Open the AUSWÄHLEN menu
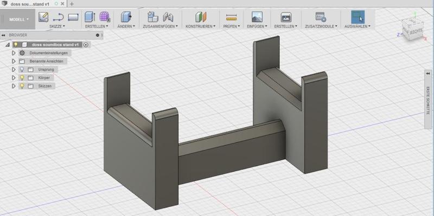This screenshot has height=216, width=434. coord(358,26)
